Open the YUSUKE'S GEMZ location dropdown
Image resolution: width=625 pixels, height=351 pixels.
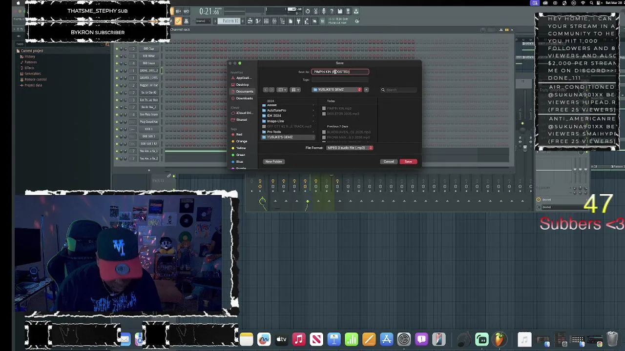(337, 90)
